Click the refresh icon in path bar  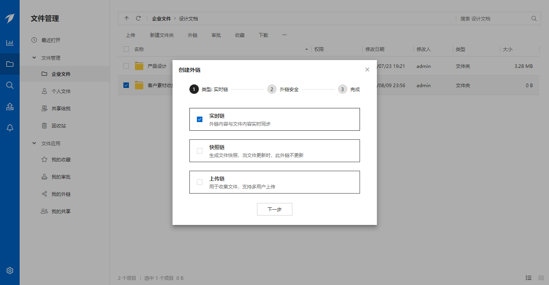pos(138,18)
